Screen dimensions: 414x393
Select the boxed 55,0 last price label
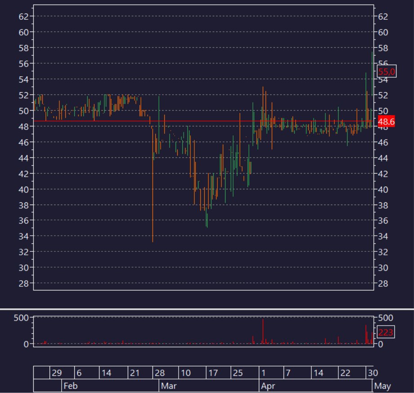387,71
